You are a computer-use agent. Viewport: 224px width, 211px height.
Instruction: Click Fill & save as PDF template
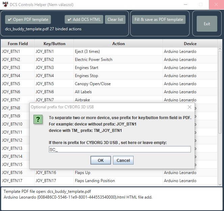(x=159, y=20)
